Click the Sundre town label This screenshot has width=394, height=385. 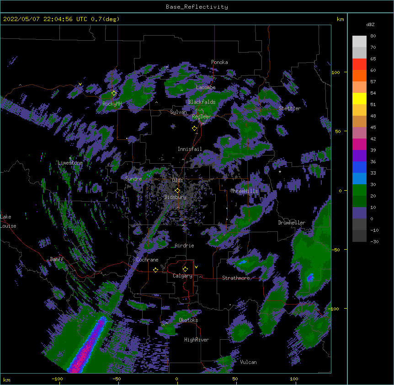(133, 179)
